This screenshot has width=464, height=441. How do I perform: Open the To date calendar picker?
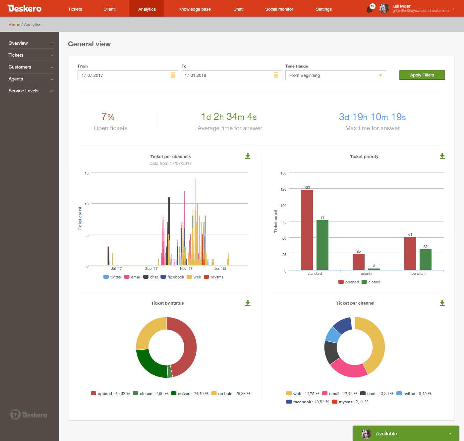point(276,75)
